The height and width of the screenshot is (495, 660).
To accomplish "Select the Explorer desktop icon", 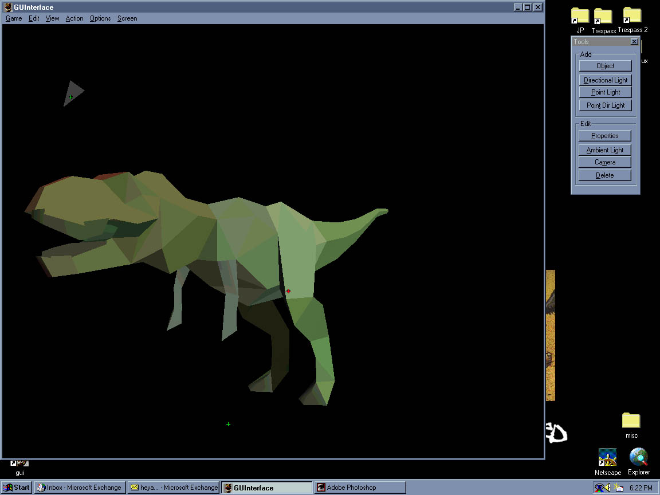I will (639, 461).
